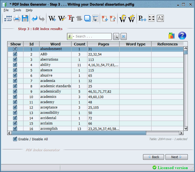Click the W edit word pencil icon
Viewport: 195px width, 172px height.
click(62, 19)
